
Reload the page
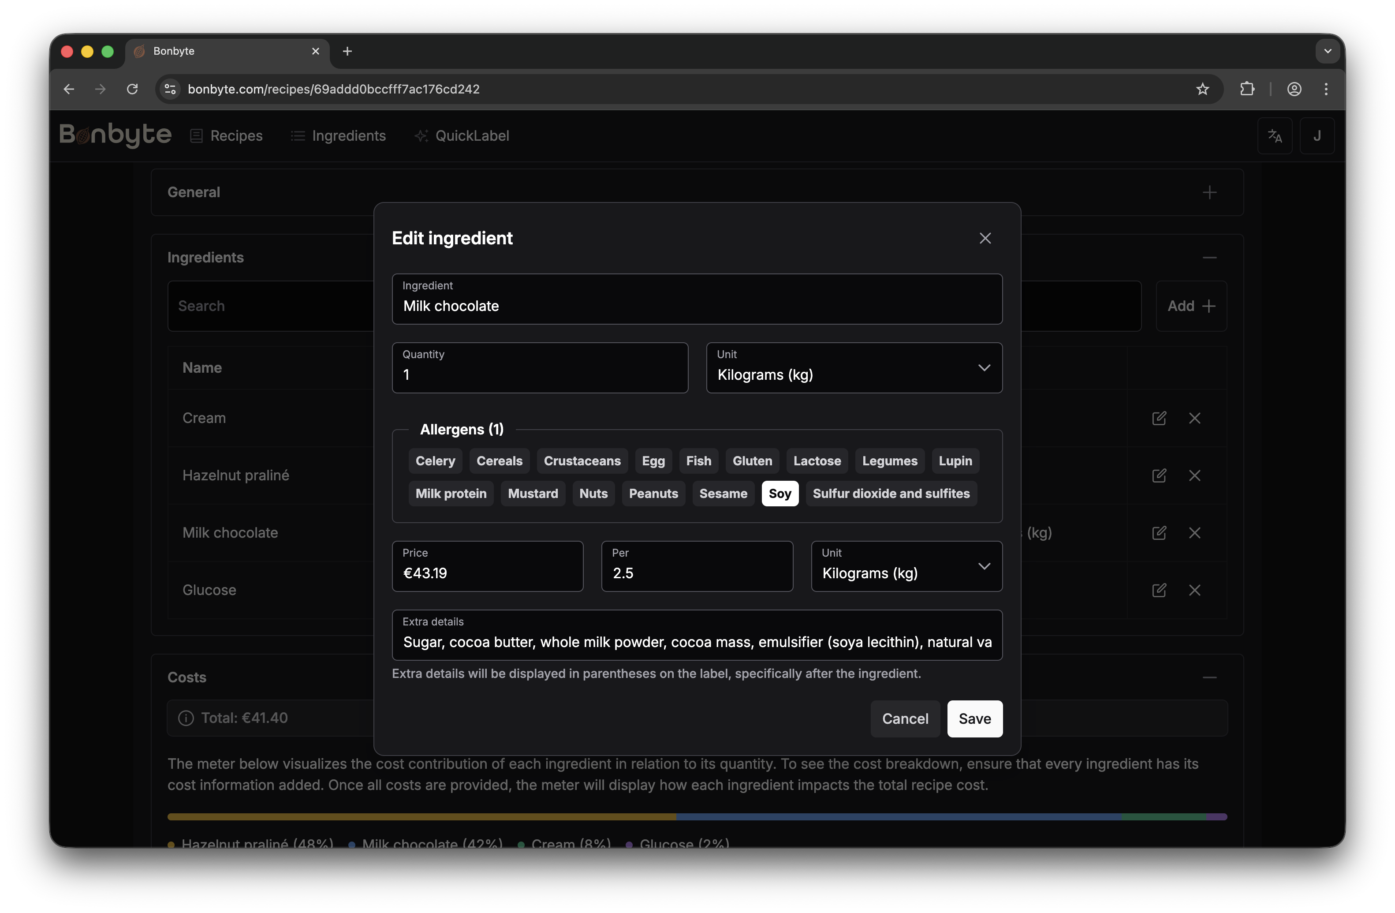coord(132,89)
